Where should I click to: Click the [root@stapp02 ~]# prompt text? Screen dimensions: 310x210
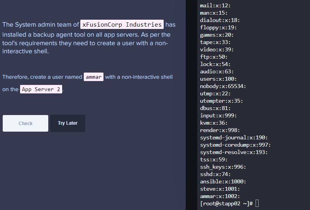tap(226, 203)
